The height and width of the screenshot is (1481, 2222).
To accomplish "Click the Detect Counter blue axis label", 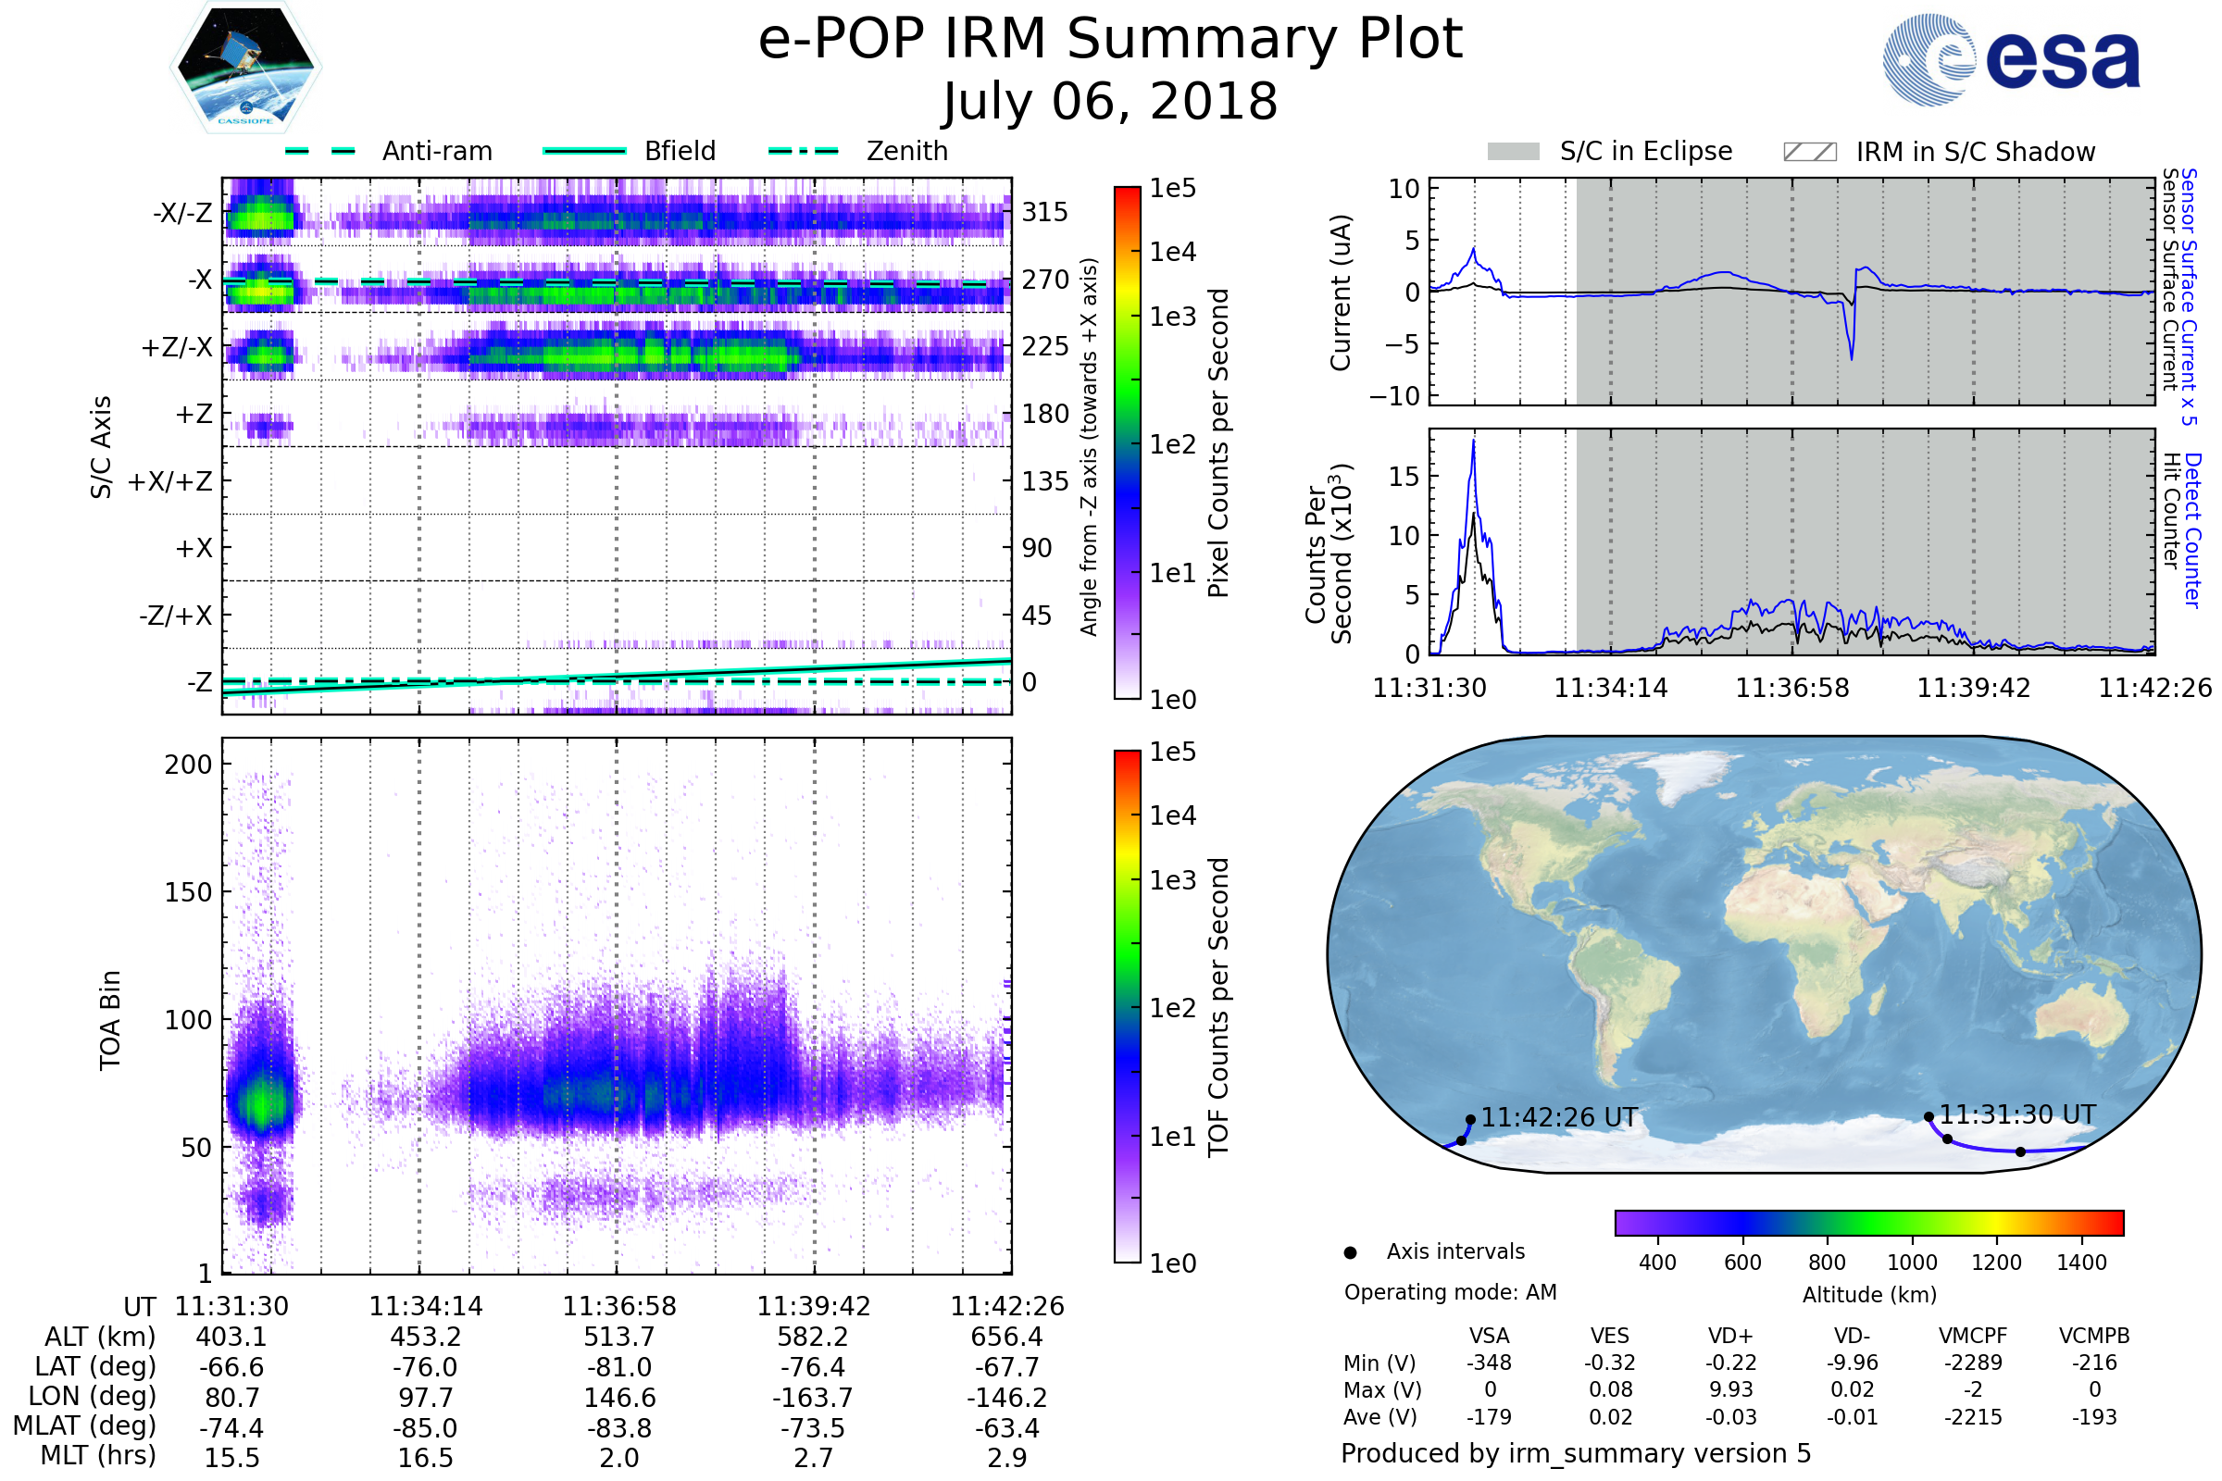I will (2192, 529).
